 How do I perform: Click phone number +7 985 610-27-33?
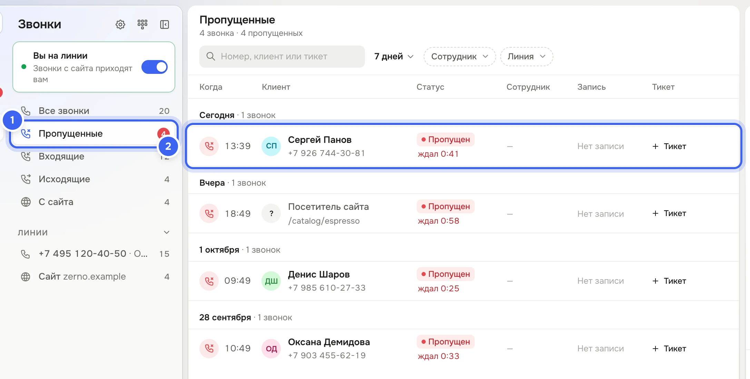click(x=327, y=288)
